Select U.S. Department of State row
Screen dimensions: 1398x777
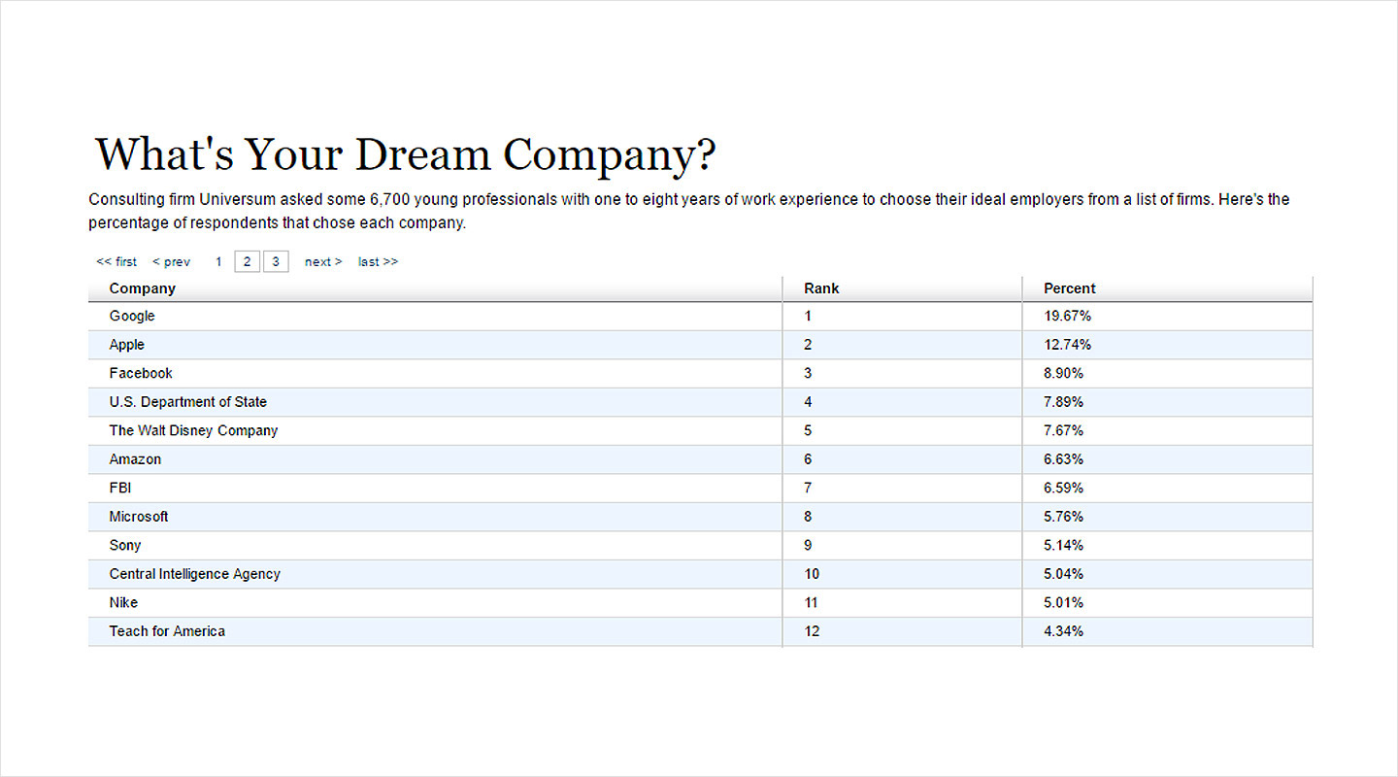[x=187, y=402]
